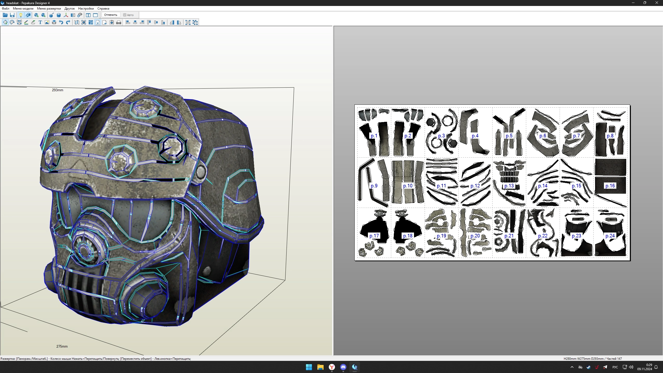The image size is (663, 373).
Task: Select the edit flaps tool
Action: [33, 22]
